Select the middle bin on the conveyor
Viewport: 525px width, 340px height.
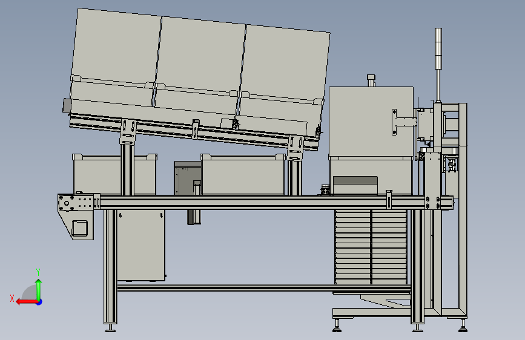[243, 174]
